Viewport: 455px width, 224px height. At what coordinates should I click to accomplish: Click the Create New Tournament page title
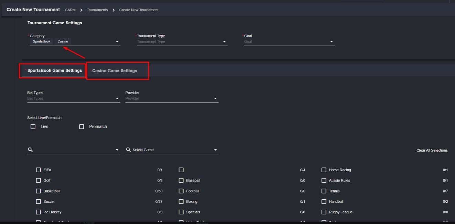(x=33, y=10)
